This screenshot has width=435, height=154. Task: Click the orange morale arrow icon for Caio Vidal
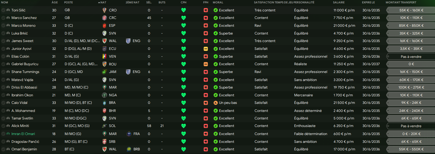click(x=216, y=103)
